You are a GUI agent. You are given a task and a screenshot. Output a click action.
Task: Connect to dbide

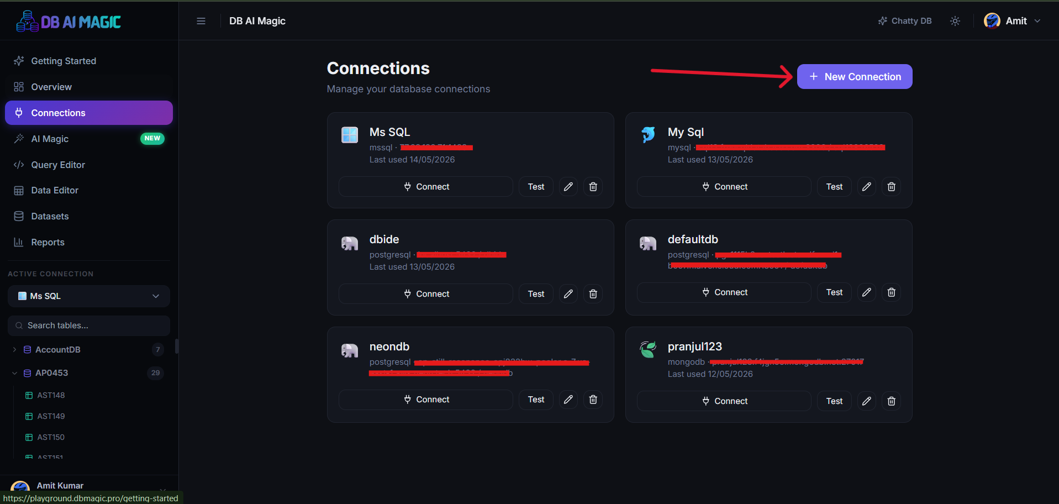click(426, 294)
